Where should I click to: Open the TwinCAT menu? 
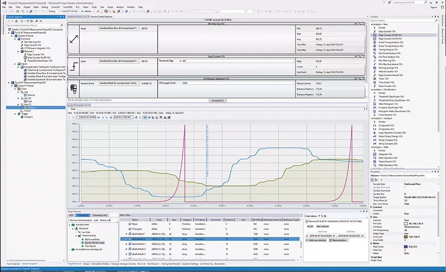pos(55,7)
